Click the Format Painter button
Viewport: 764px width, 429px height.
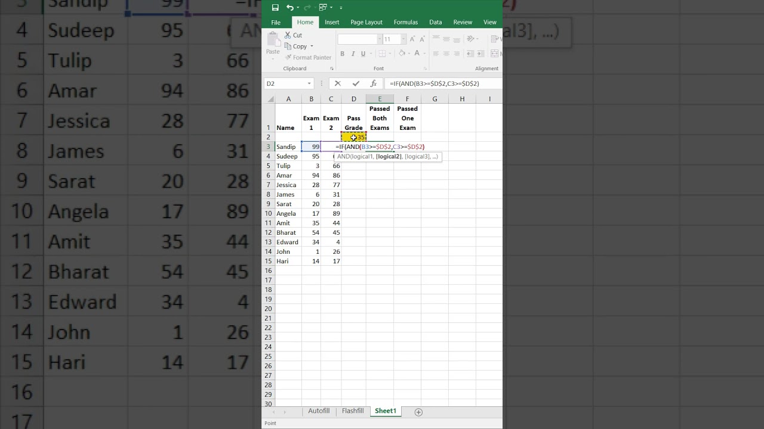tap(308, 57)
